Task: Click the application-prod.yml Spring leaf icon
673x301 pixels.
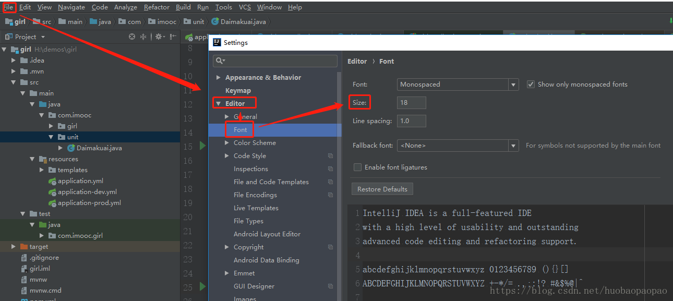Action: pos(52,203)
